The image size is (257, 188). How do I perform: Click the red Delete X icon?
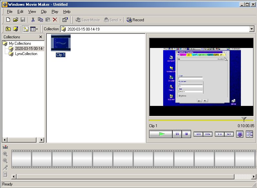click(55, 20)
